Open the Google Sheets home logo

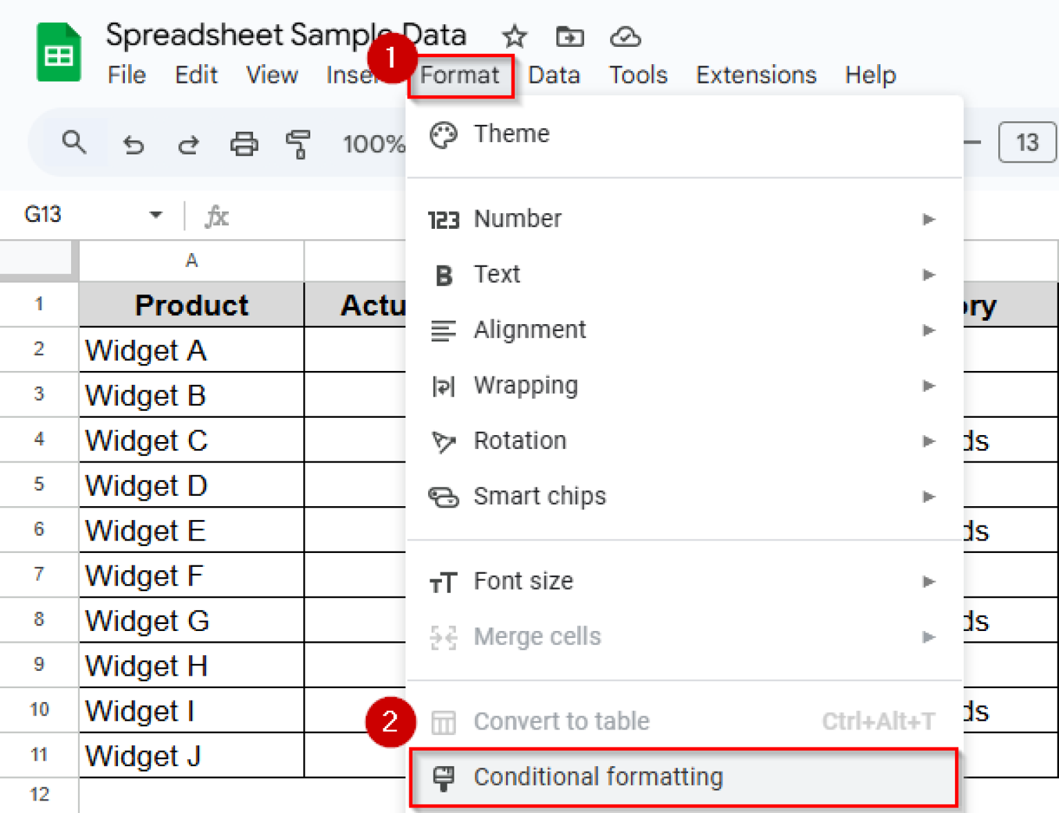(59, 53)
